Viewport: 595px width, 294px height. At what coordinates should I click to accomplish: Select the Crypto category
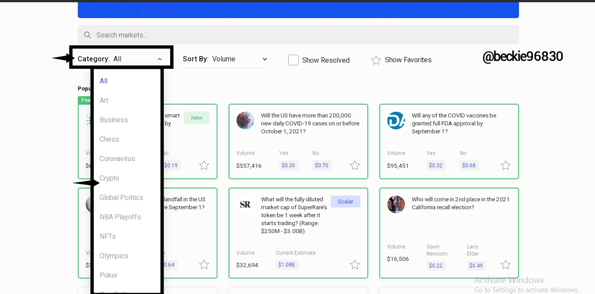[x=109, y=178]
